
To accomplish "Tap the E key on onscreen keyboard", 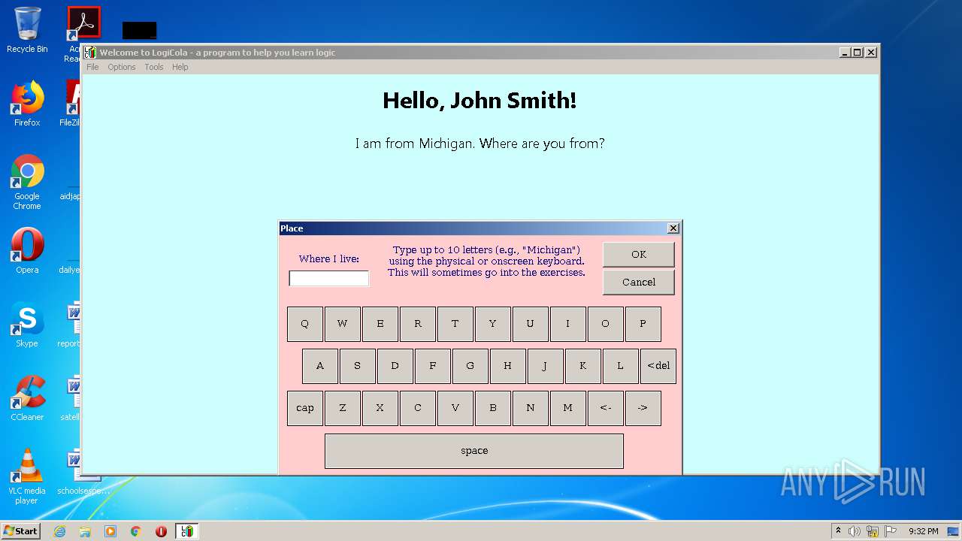I will coord(380,324).
